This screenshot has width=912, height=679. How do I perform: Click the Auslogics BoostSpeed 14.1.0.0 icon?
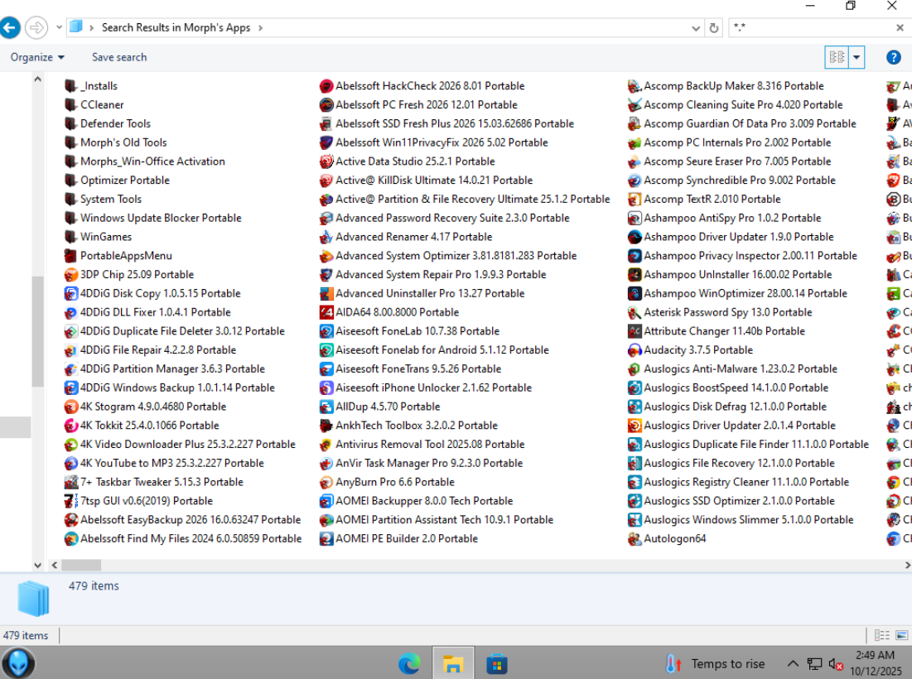(x=634, y=388)
